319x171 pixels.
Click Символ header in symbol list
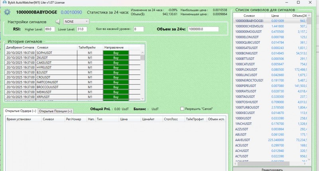click(x=249, y=16)
